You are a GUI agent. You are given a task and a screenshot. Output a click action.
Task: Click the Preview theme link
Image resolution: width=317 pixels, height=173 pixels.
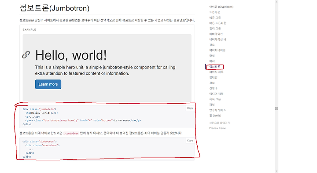click(217, 128)
